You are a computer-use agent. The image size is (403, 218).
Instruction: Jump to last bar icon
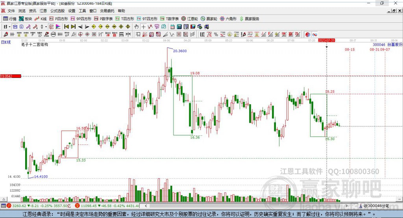pyautogui.click(x=73, y=26)
